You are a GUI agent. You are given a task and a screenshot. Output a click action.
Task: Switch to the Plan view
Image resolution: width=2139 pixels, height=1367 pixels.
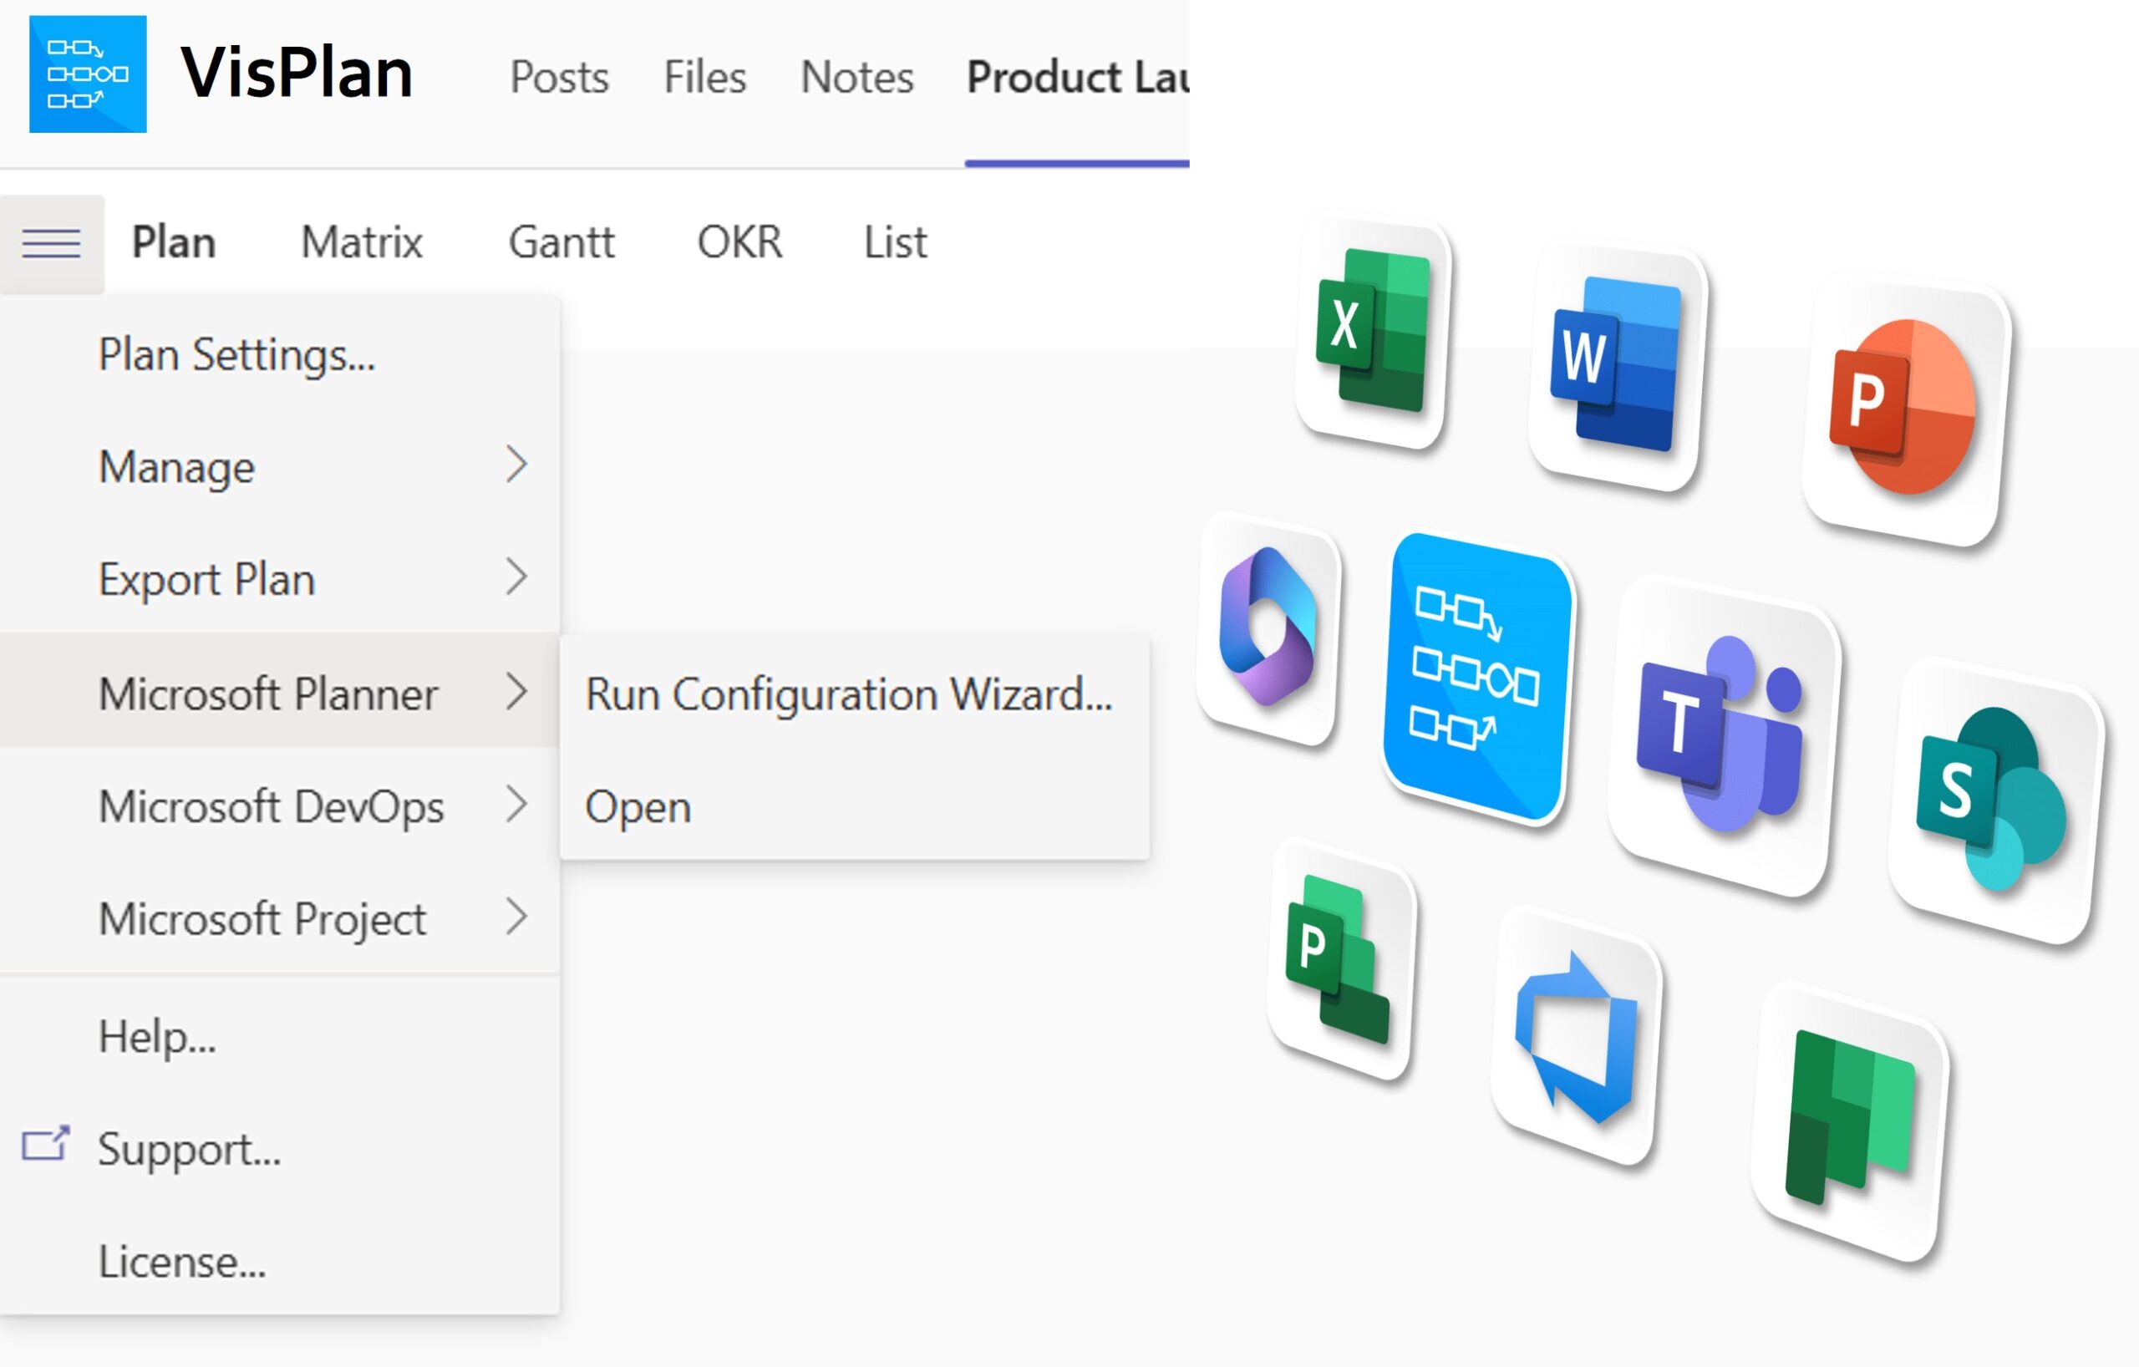pyautogui.click(x=173, y=241)
